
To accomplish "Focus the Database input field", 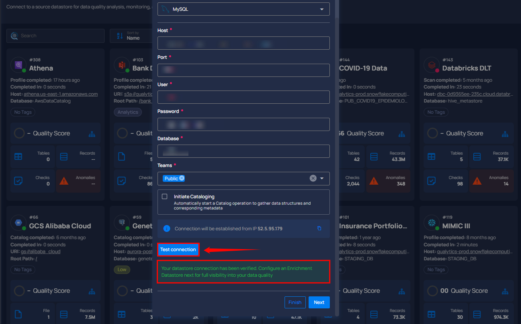I will tap(244, 151).
